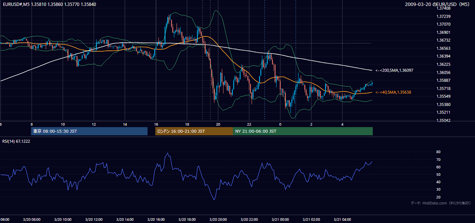Click price axis value 1.36056
Viewport: 475px width, 223px height.
click(443, 72)
